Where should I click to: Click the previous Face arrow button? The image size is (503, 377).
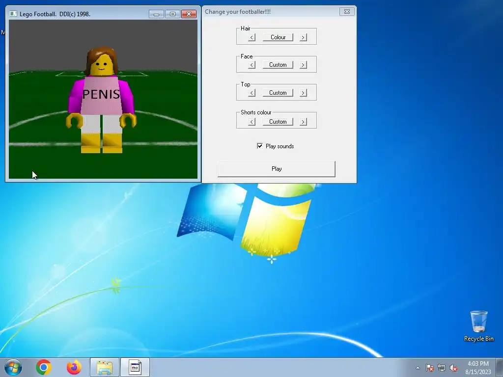pyautogui.click(x=252, y=65)
